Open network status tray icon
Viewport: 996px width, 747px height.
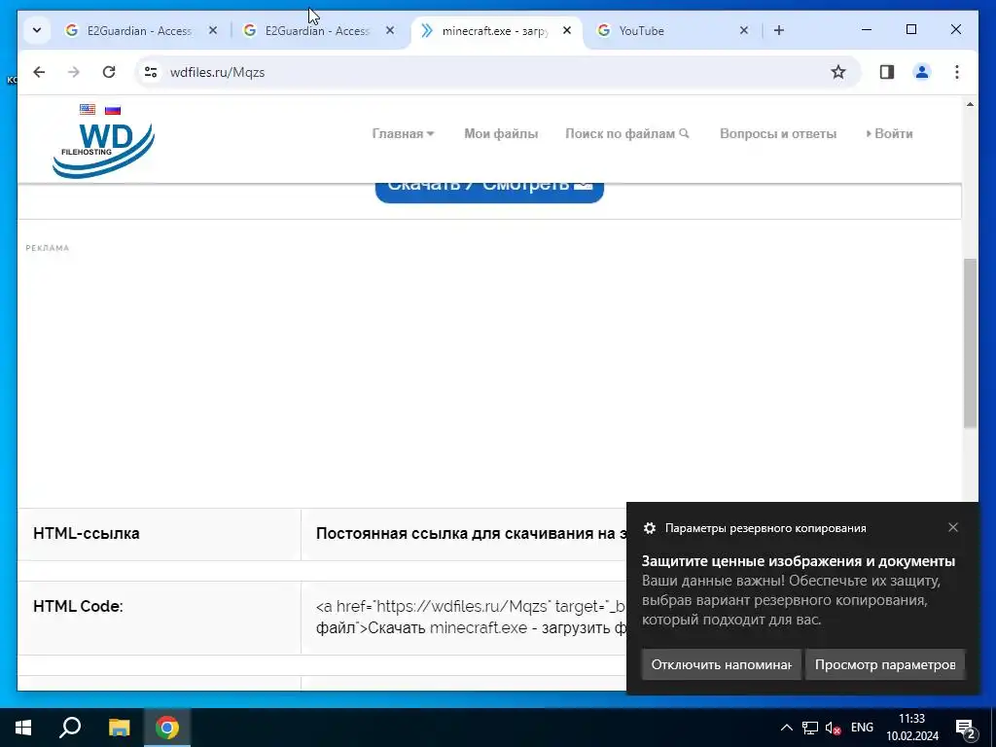(x=810, y=728)
